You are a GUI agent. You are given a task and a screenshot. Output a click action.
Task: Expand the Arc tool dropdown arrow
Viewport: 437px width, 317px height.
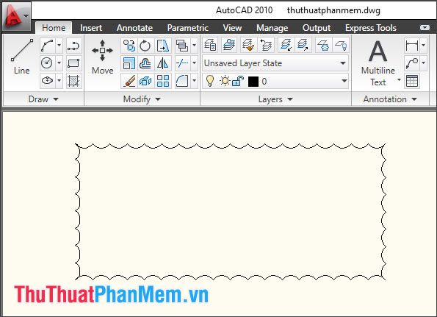pos(59,46)
